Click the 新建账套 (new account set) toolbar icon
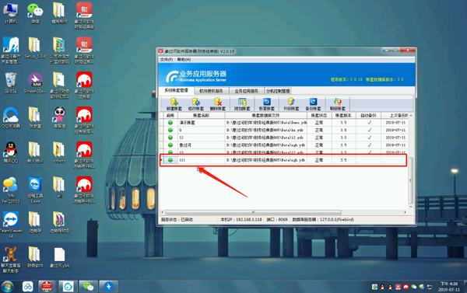The height and width of the screenshot is (293, 467). tap(174, 104)
